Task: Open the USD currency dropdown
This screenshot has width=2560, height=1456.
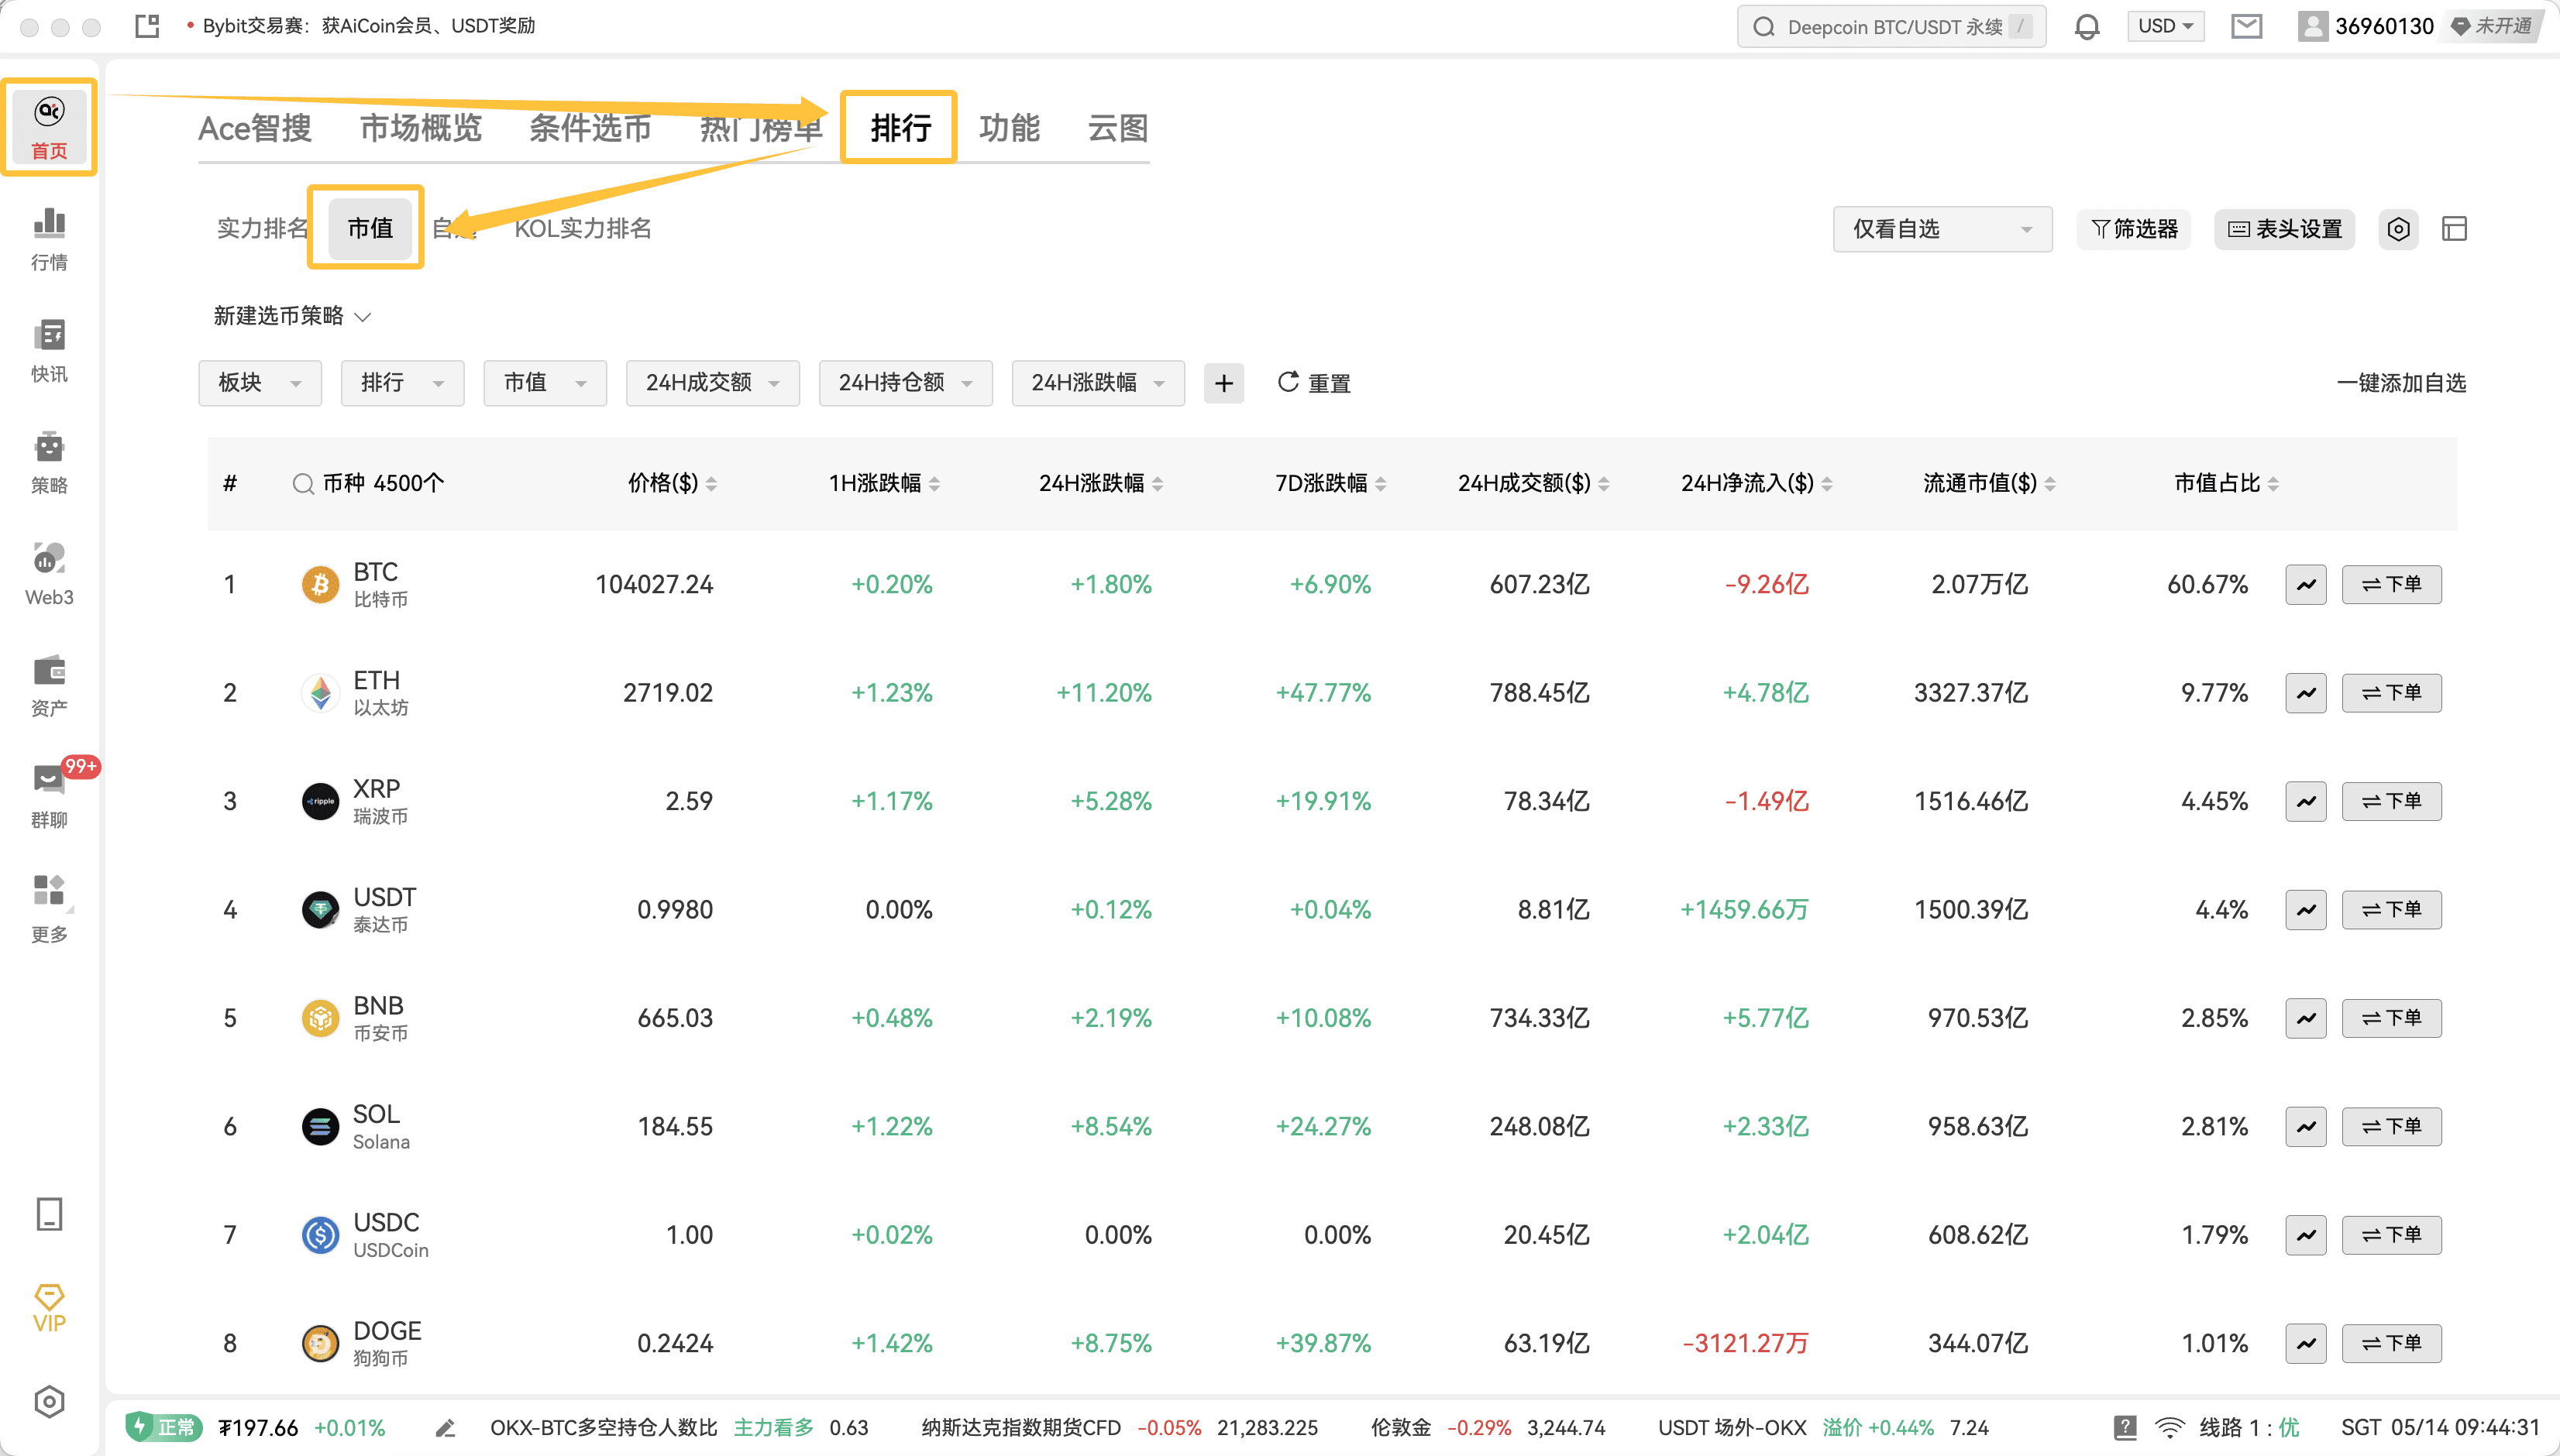Action: tap(2166, 26)
